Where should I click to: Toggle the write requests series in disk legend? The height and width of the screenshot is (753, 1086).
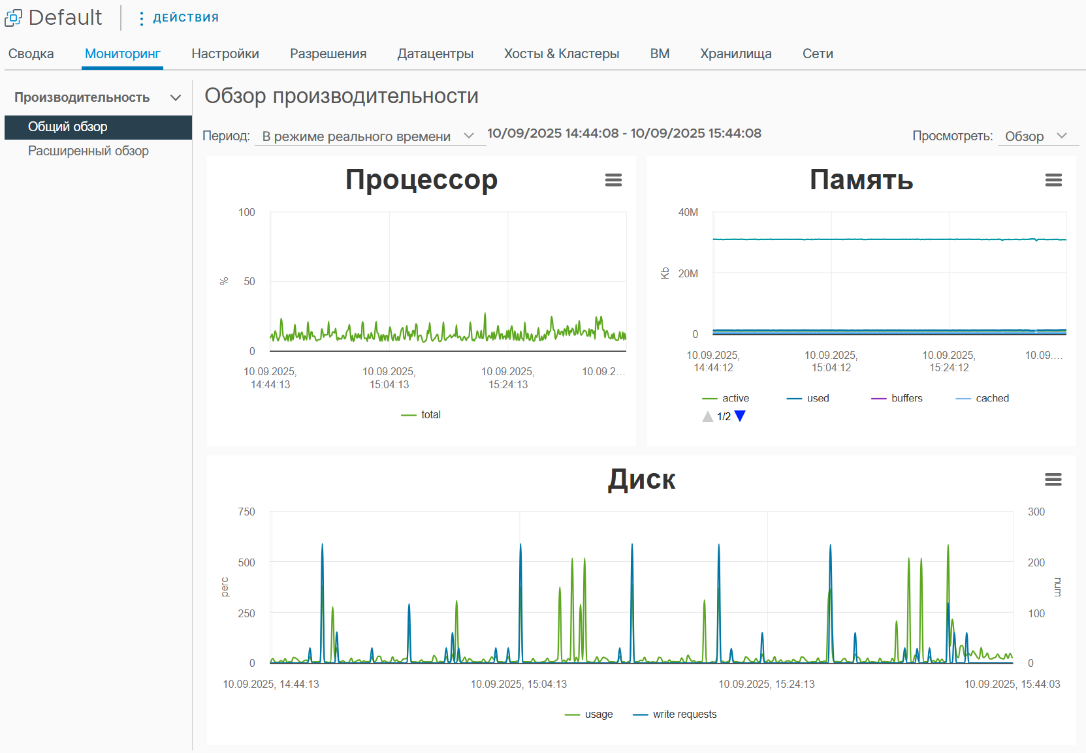(675, 714)
